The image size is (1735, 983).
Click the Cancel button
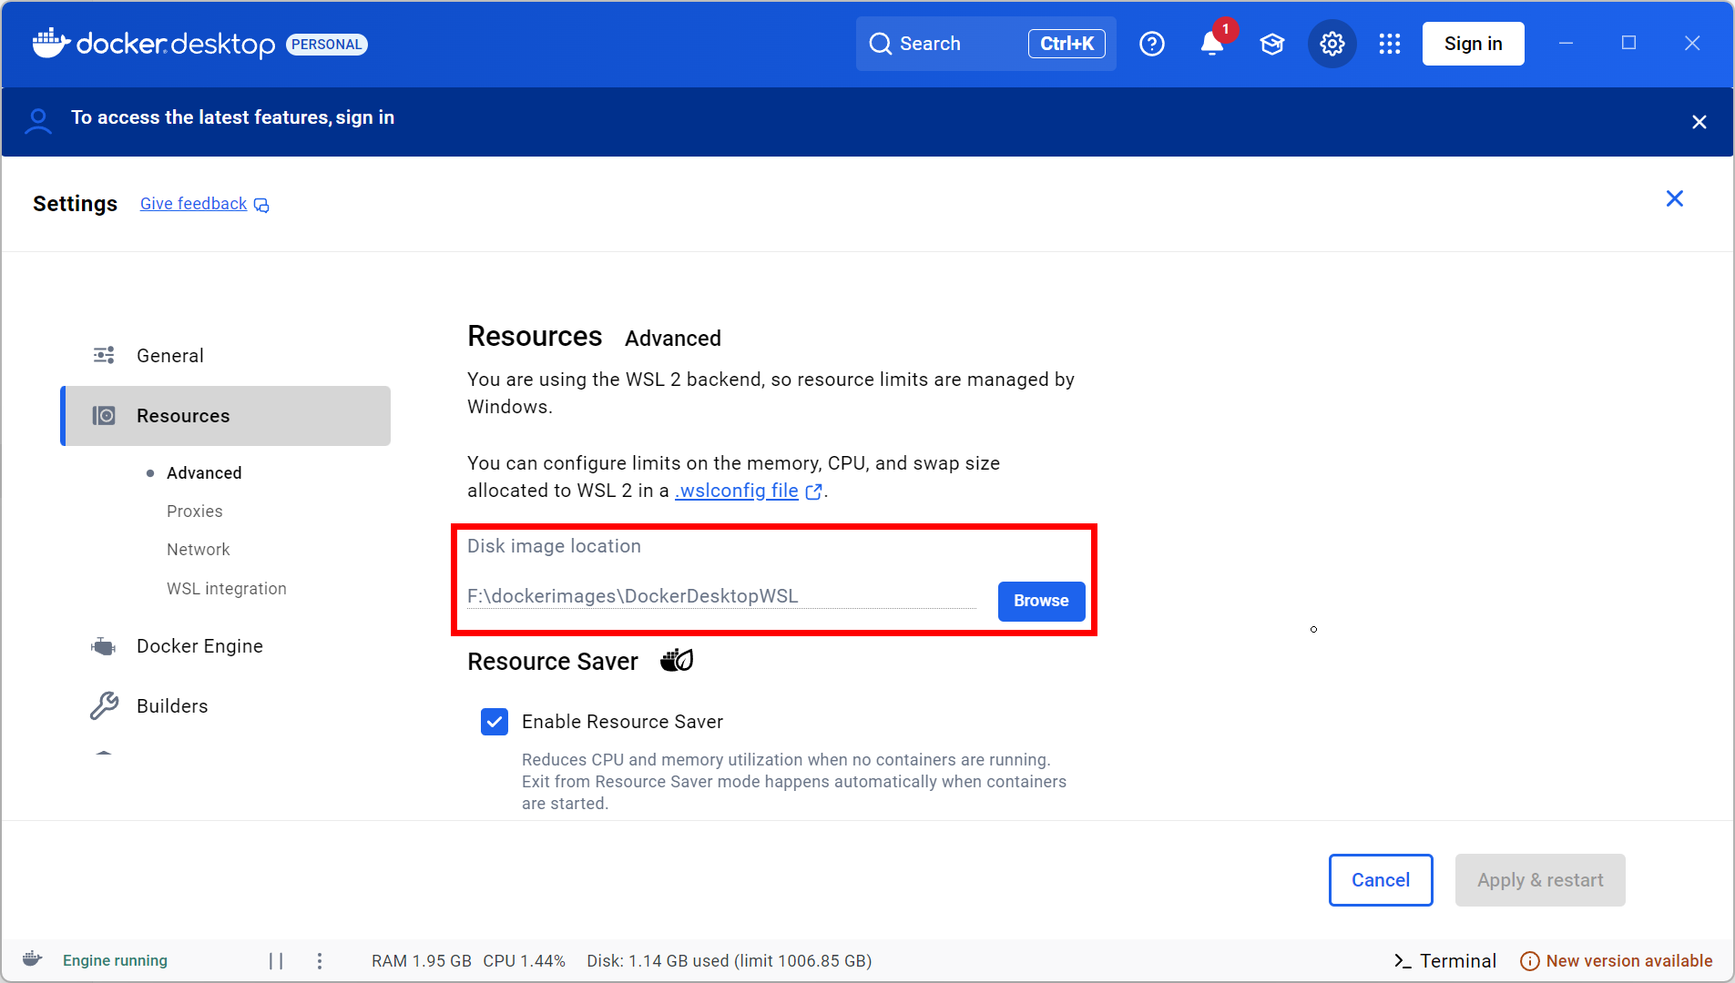pos(1381,880)
